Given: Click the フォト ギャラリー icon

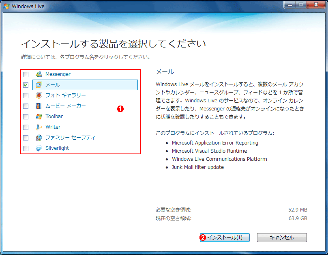Looking at the screenshot, I should pyautogui.click(x=39, y=95).
